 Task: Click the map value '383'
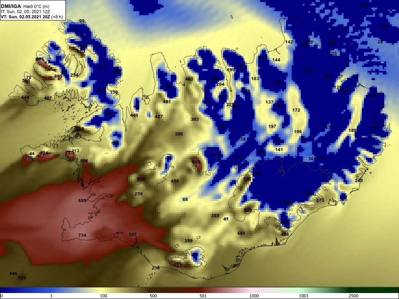195,119
